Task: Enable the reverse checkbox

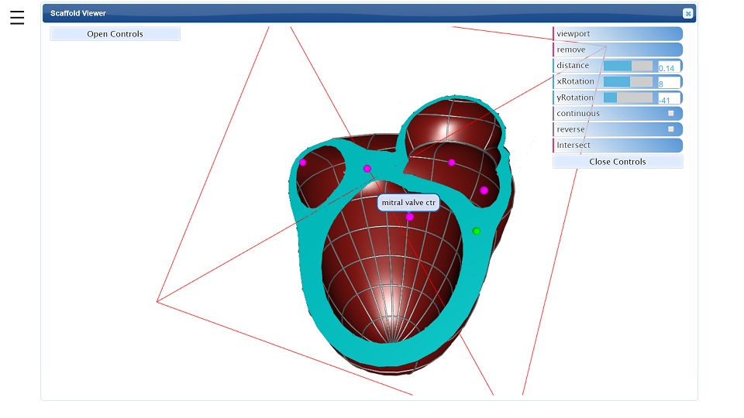Action: pyautogui.click(x=670, y=129)
